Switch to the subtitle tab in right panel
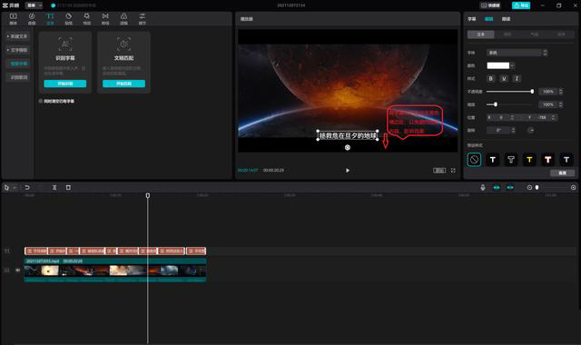Viewport: 581px width, 345px height. pyautogui.click(x=472, y=19)
